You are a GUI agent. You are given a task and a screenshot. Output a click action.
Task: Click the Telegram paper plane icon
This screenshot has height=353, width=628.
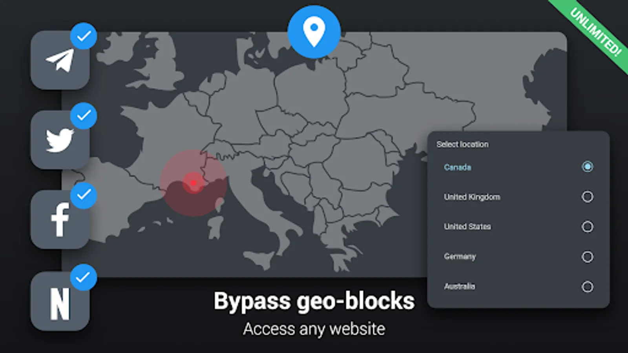60,60
